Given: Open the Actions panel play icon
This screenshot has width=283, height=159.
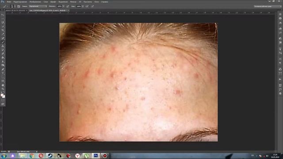Looking at the screenshot, I should (x=280, y=79).
